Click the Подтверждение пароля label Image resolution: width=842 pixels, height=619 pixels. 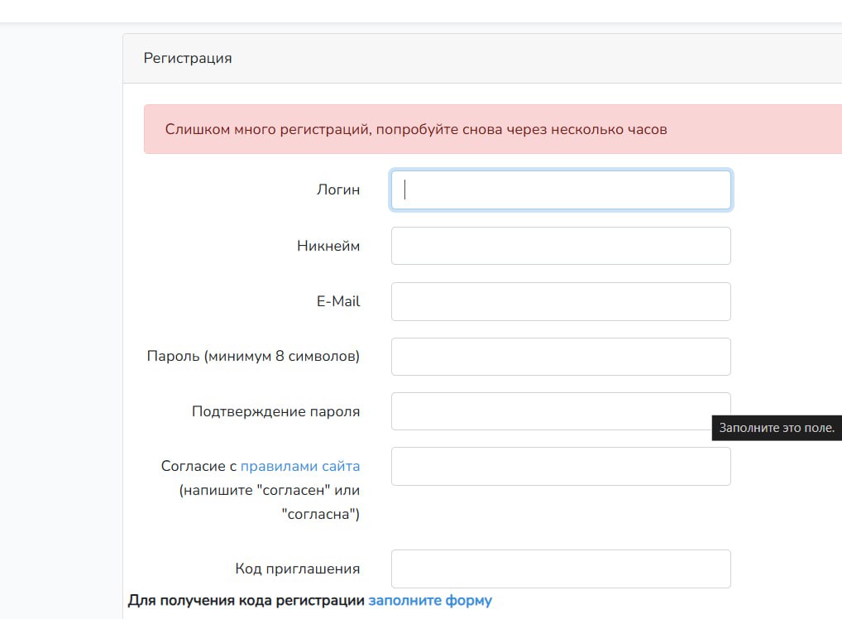coord(275,411)
